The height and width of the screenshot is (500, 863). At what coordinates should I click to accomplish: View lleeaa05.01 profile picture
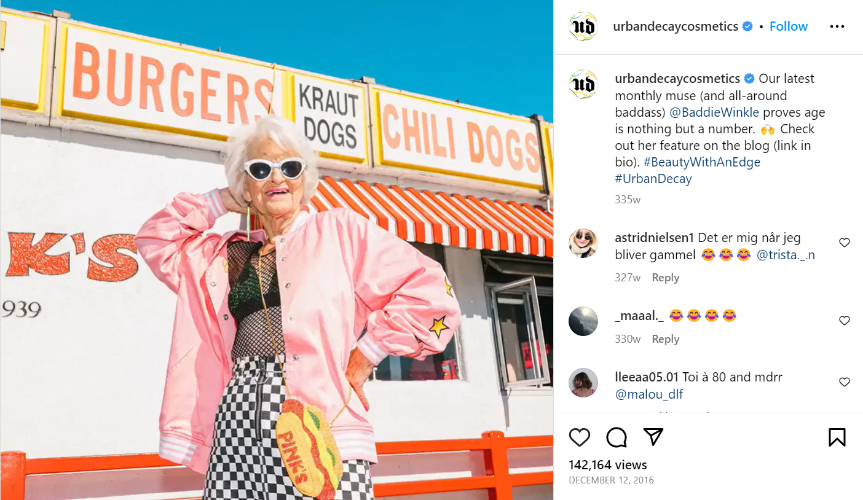coord(583,383)
